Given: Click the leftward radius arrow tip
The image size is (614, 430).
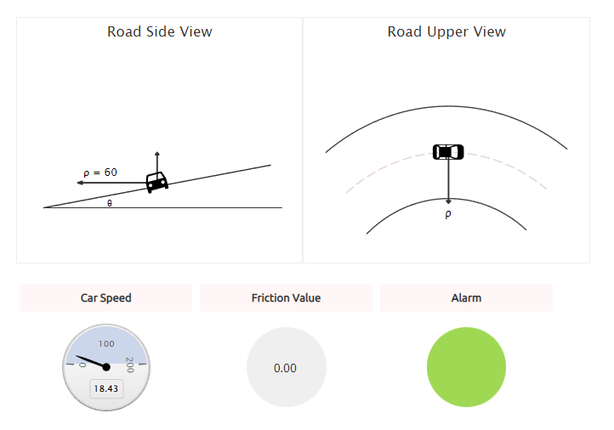Looking at the screenshot, I should click(79, 183).
